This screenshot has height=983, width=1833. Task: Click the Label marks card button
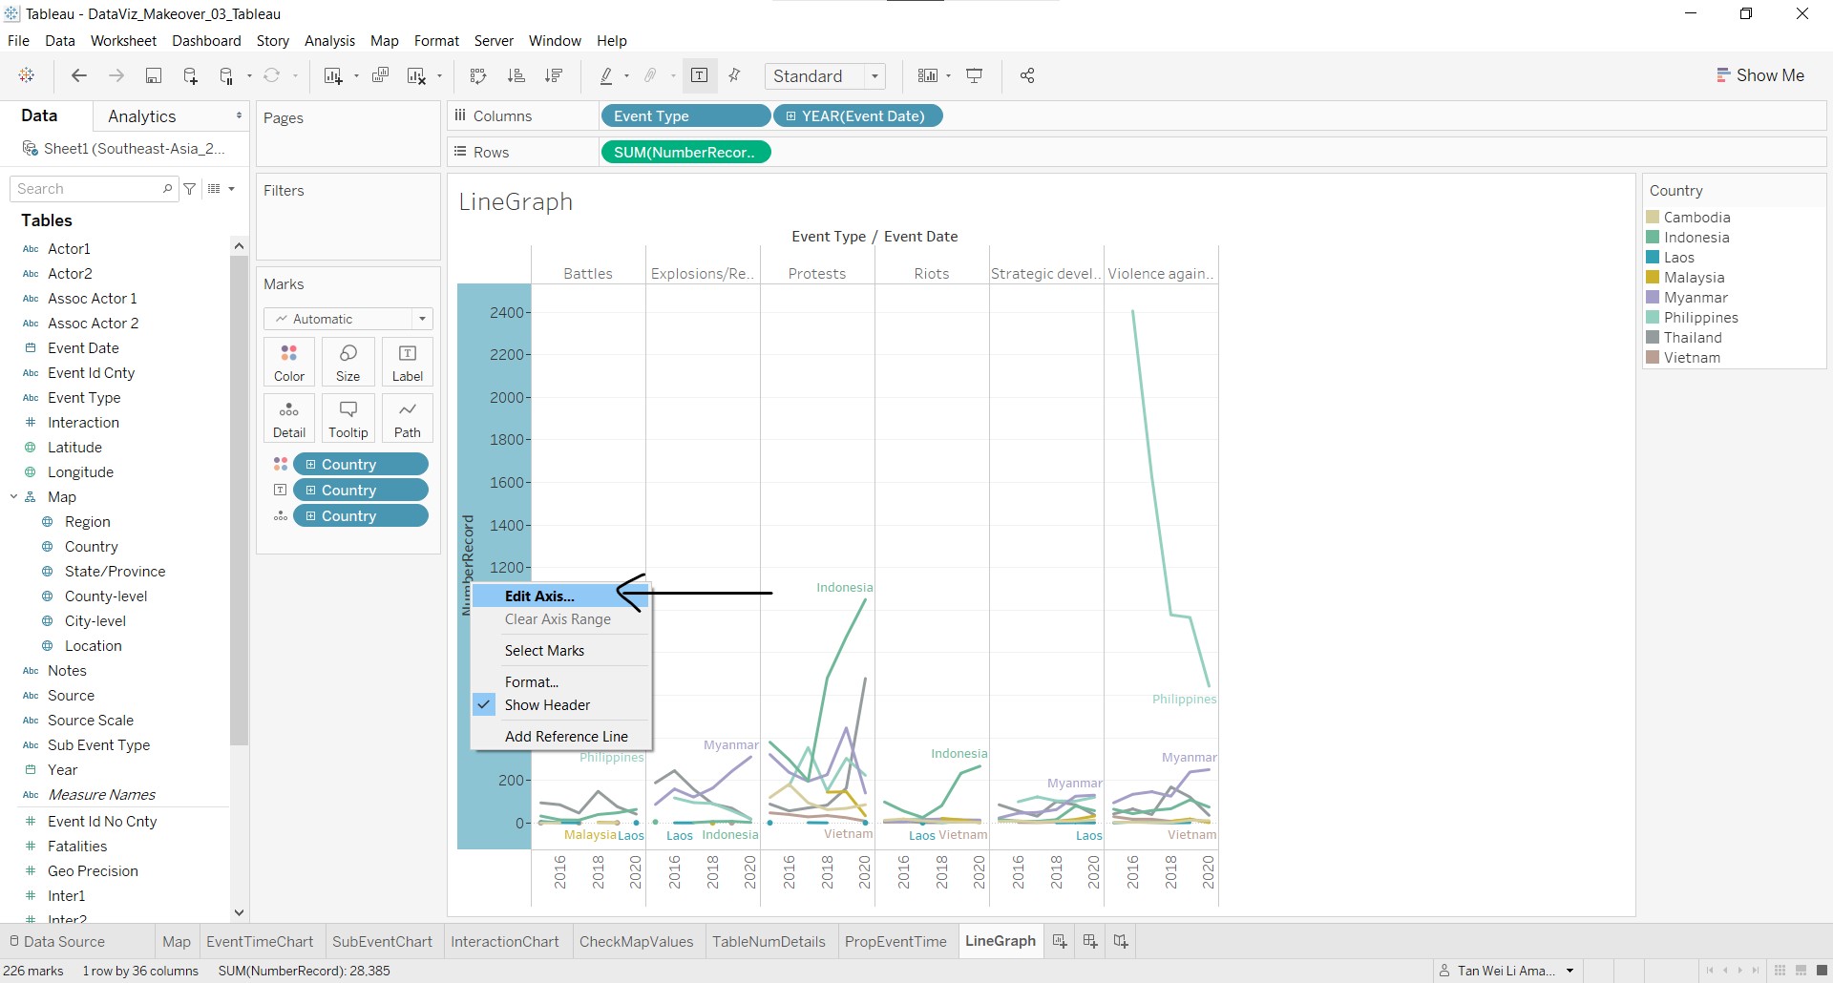(x=407, y=362)
